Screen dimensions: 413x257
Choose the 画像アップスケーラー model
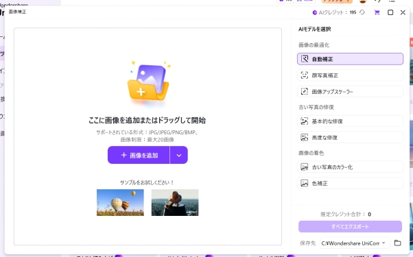pyautogui.click(x=350, y=92)
